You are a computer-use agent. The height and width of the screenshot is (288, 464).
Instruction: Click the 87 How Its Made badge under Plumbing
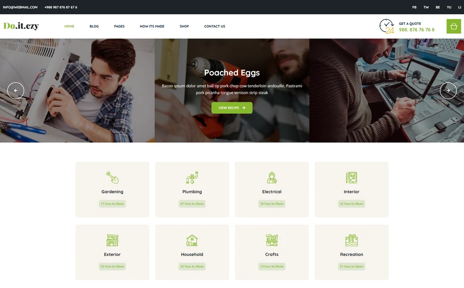tap(192, 204)
